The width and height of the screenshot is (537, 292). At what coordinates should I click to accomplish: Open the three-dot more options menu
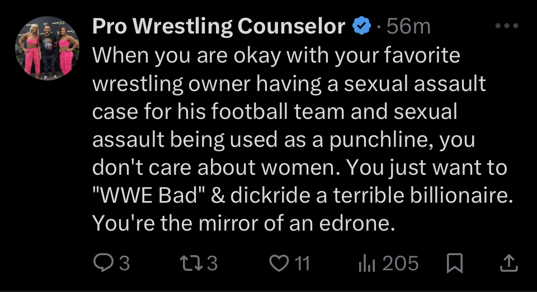pos(507,26)
